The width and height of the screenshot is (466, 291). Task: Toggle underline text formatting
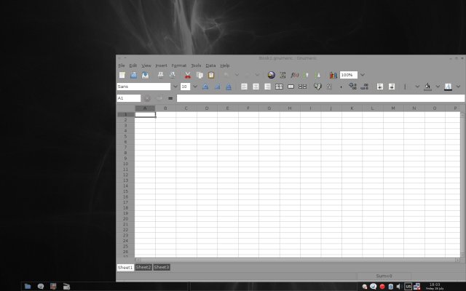(x=229, y=87)
